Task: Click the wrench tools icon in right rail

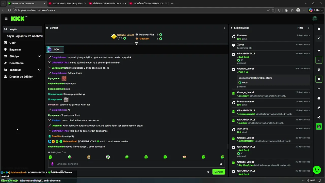Action: coord(319,108)
